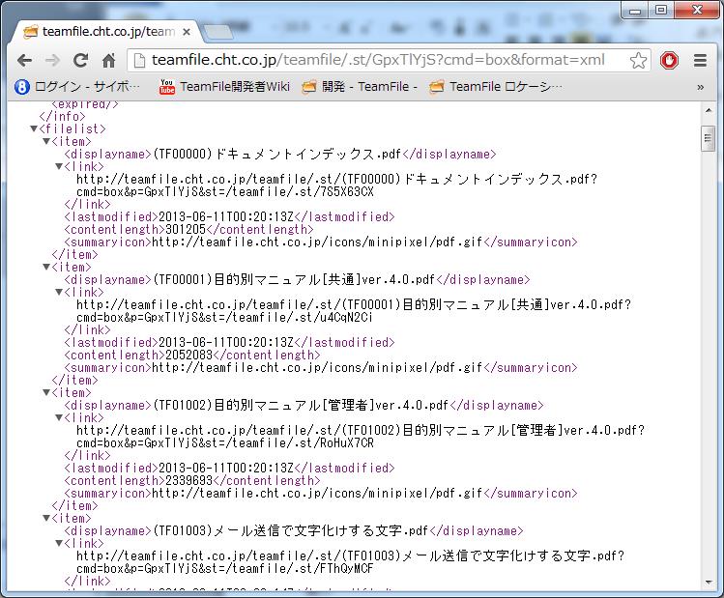Collapse the first item node (TF00000)
Screen dimensions: 724x598
(x=46, y=141)
